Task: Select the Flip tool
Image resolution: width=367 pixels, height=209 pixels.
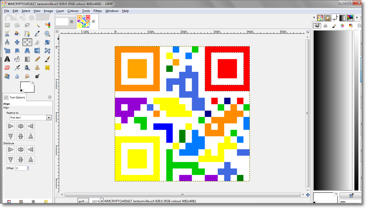Action: [37, 51]
